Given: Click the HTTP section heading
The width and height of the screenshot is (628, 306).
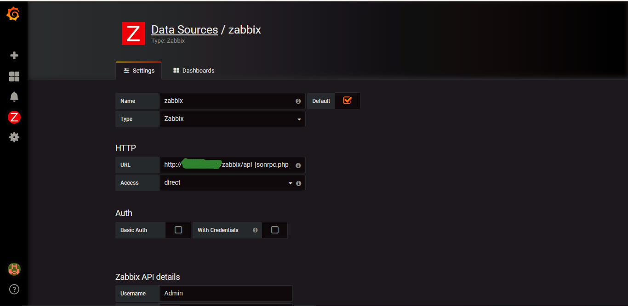Looking at the screenshot, I should [126, 148].
